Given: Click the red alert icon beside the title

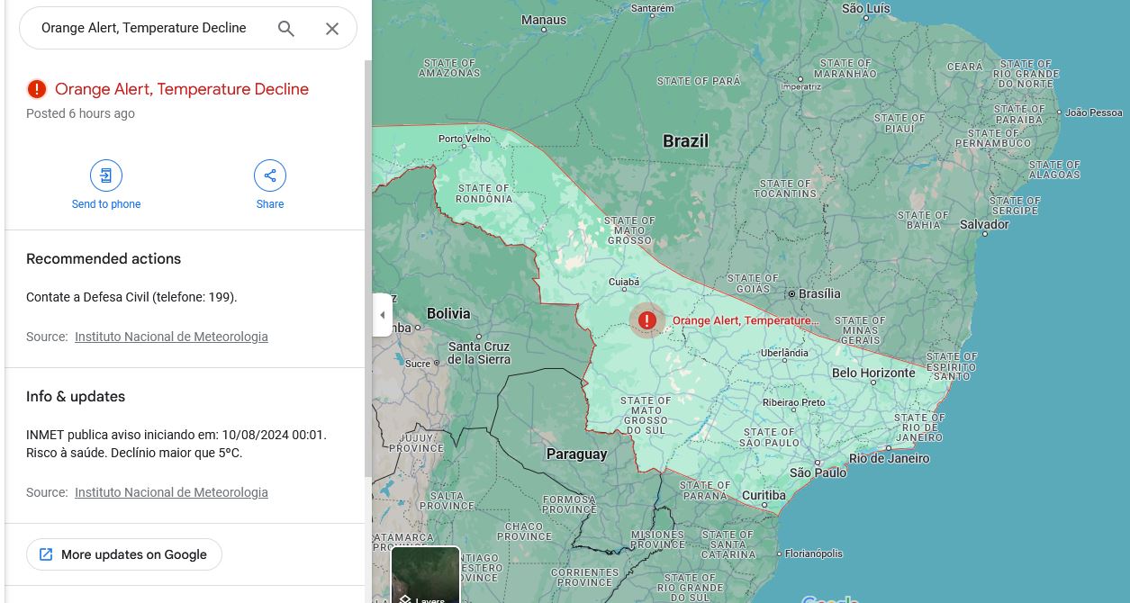Looking at the screenshot, I should [x=36, y=89].
